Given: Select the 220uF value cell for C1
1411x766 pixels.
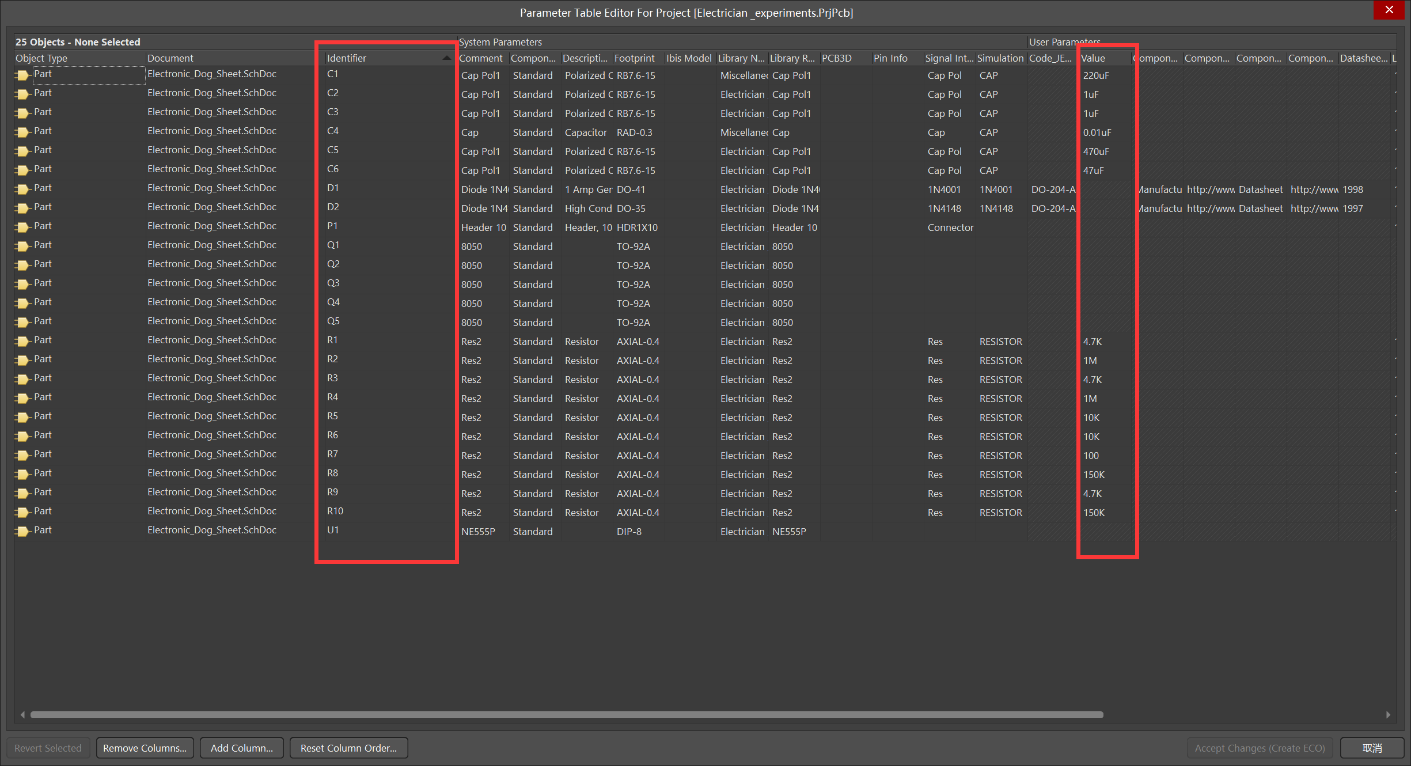Looking at the screenshot, I should click(x=1096, y=75).
